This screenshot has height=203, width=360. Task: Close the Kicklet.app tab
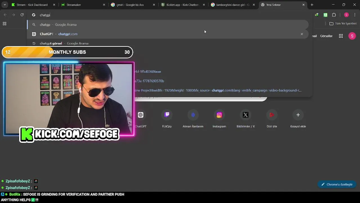coord(204,5)
